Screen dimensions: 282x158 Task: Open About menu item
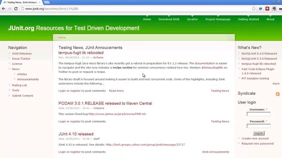coord(270,19)
